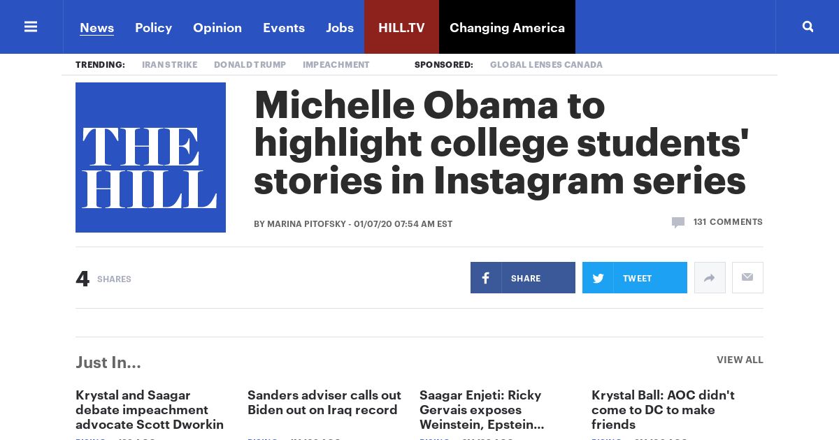Viewport: 839px width, 440px height.
Task: Email article with envelope icon
Action: pyautogui.click(x=747, y=278)
